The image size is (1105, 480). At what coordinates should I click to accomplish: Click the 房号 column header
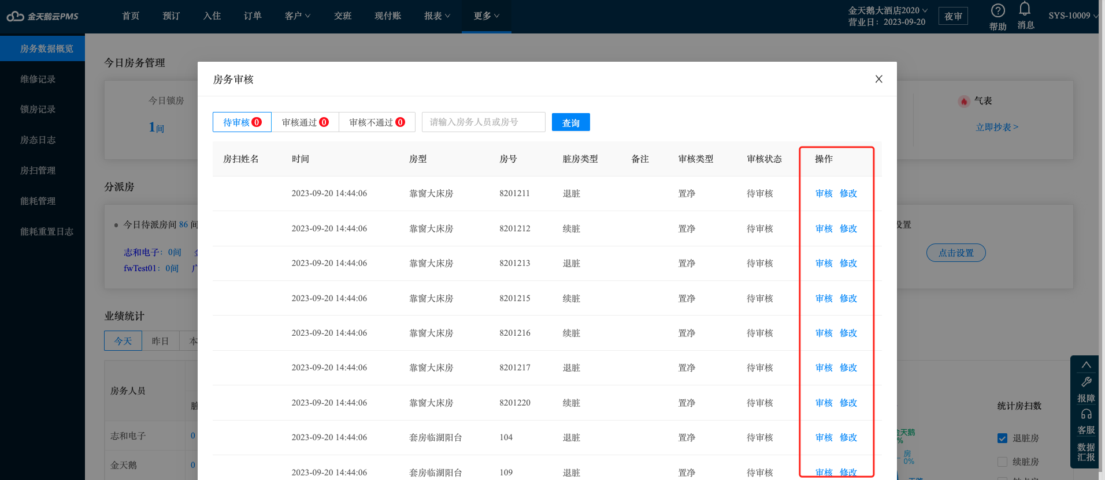pyautogui.click(x=508, y=159)
